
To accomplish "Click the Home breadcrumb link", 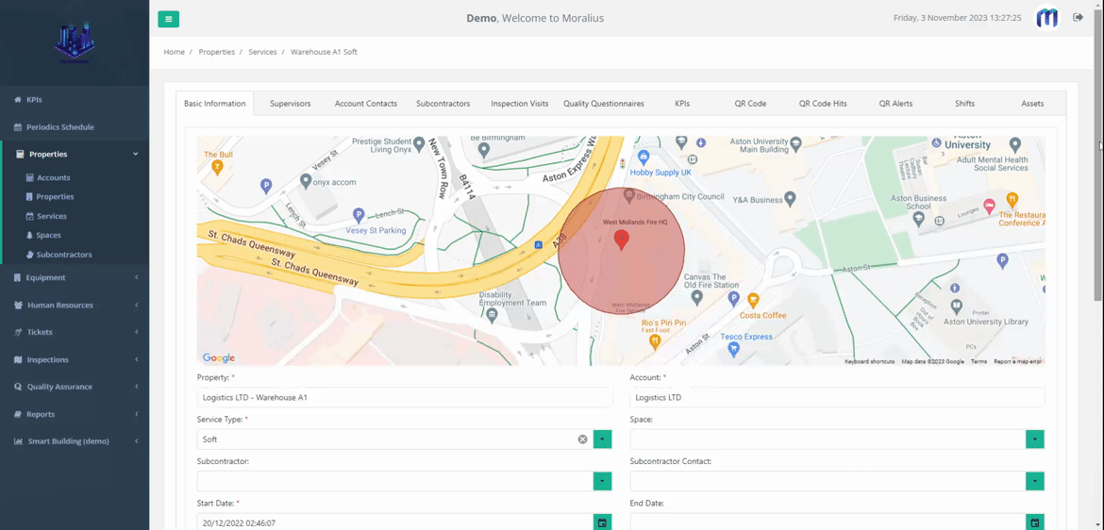I will (x=174, y=52).
